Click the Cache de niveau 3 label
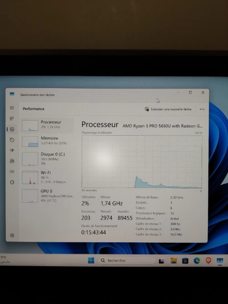Screen dimensions: 228x304 (149, 234)
